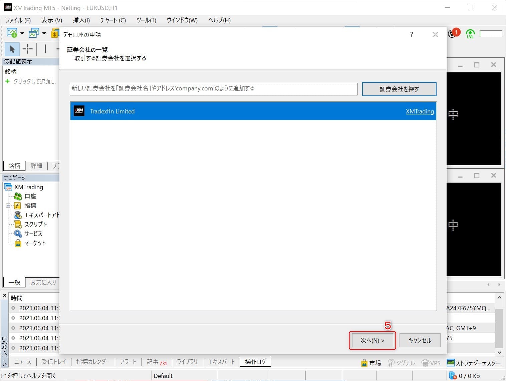Viewport: 506px width, 381px height.
Task: Click the connection status server icon
Action: (x=453, y=376)
